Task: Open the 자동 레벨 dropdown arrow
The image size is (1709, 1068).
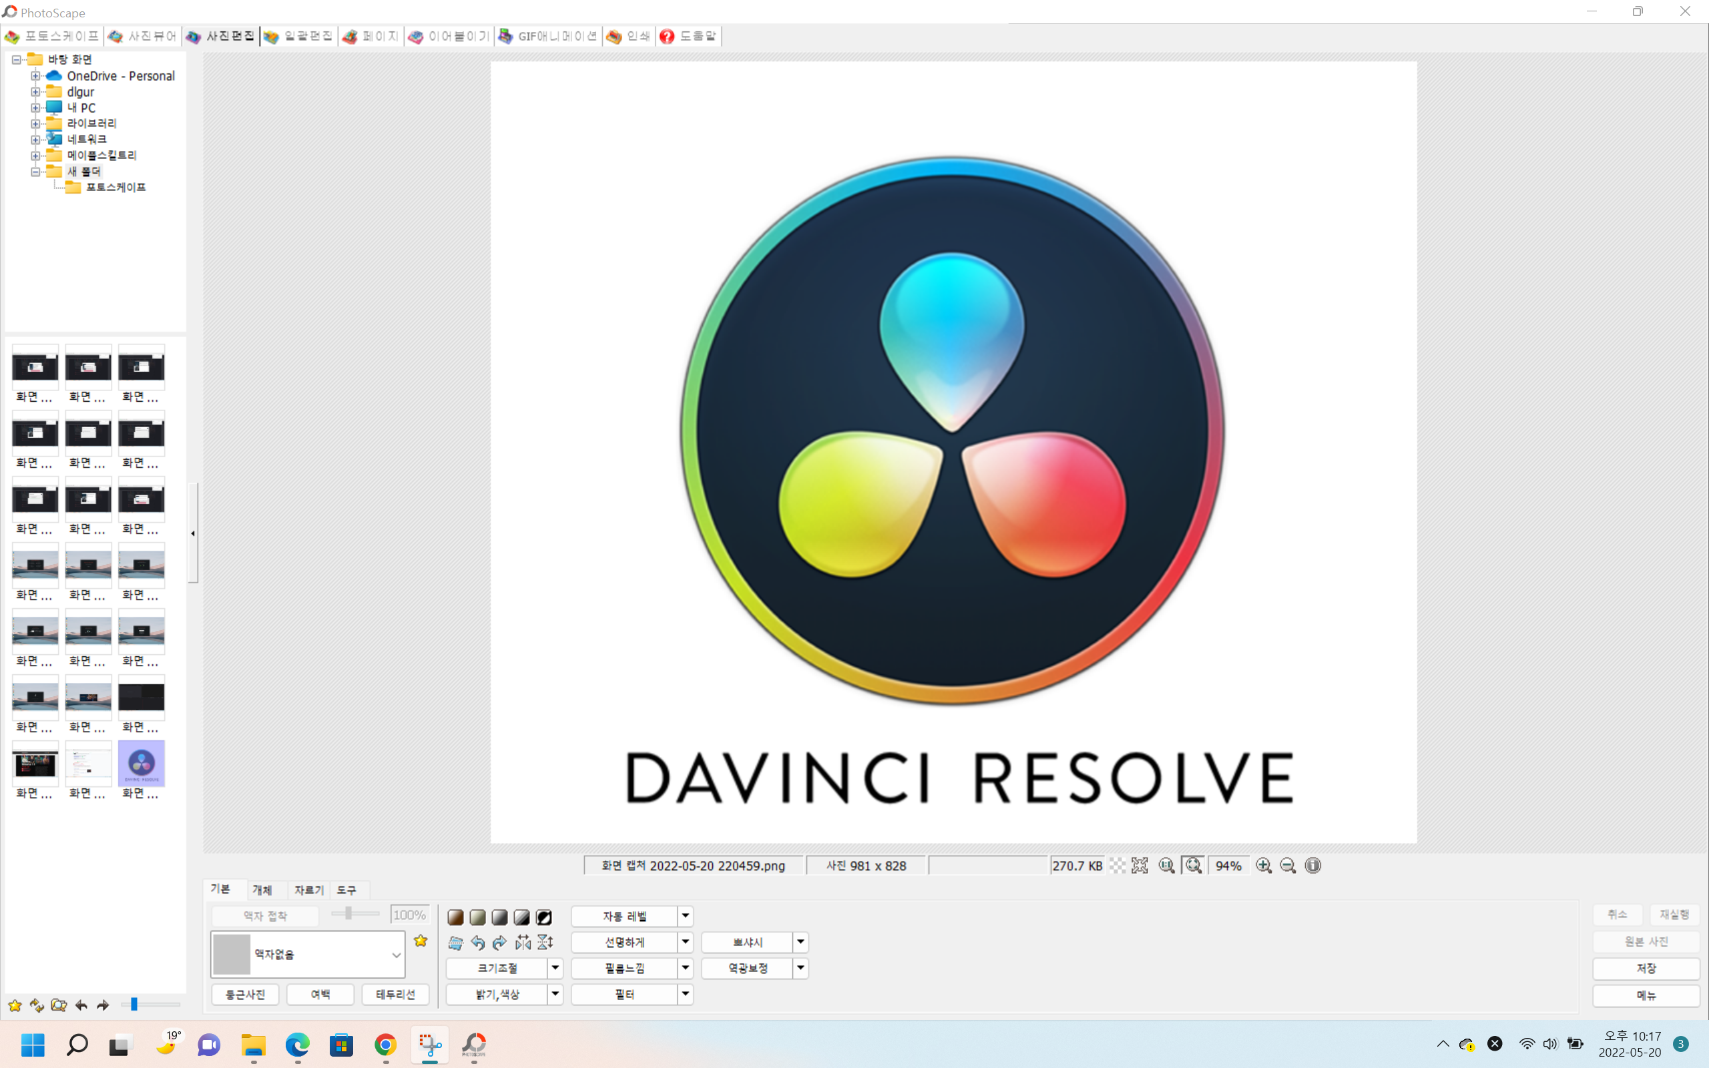Action: tap(685, 916)
